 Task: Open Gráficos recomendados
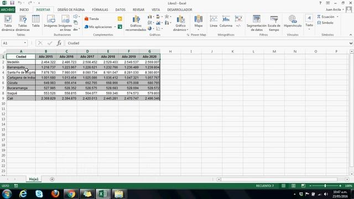(136, 23)
